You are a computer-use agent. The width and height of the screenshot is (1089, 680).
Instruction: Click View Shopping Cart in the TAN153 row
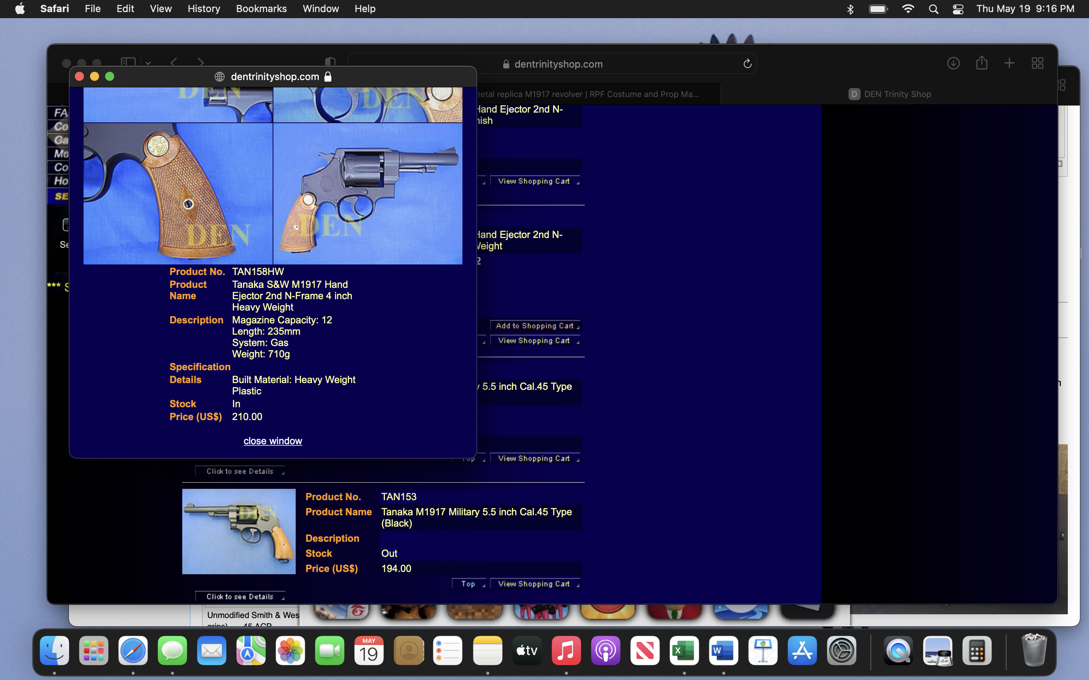[535, 584]
